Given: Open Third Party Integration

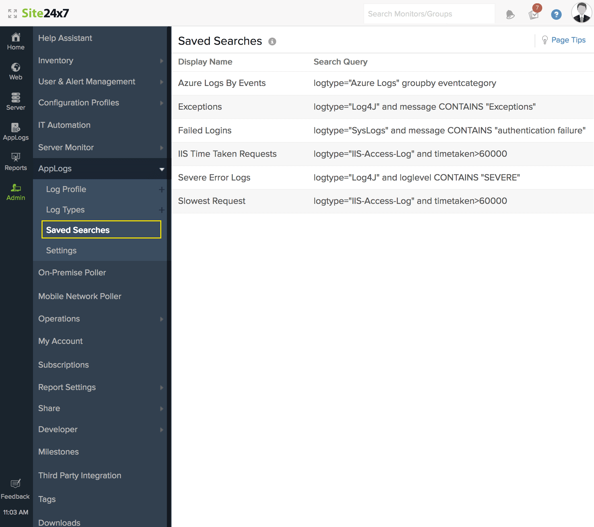Looking at the screenshot, I should pos(79,475).
